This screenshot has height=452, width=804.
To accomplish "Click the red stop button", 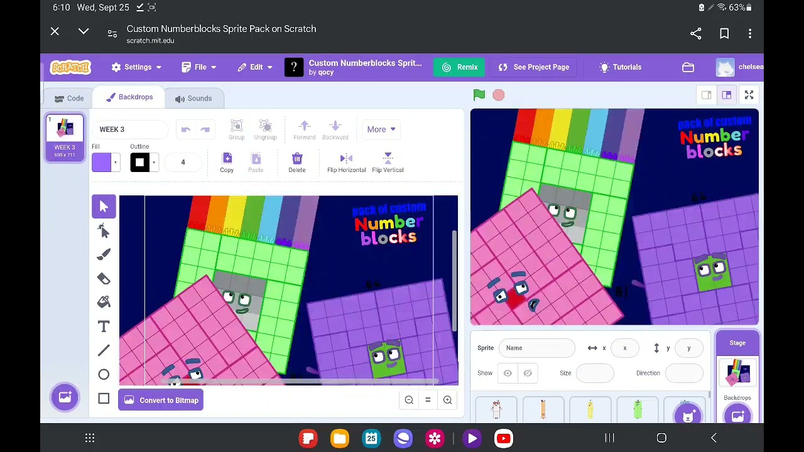I will 498,95.
